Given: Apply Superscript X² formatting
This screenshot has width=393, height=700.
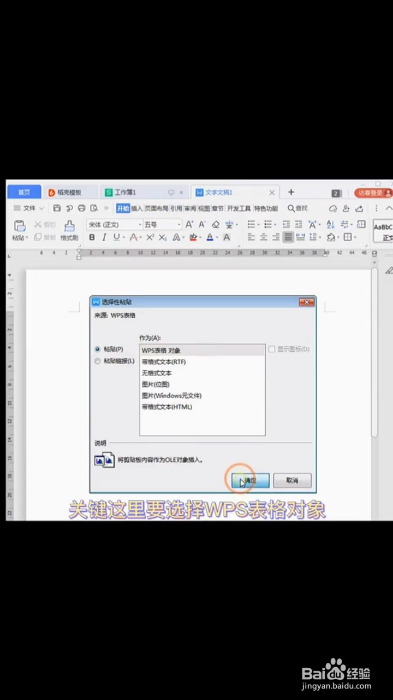Looking at the screenshot, I should coord(150,237).
